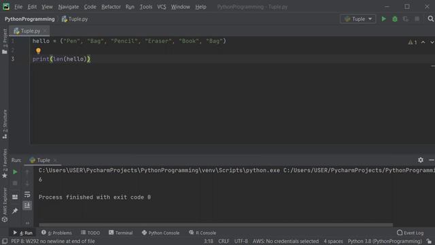Click Tuple.py breadcrumb in navigation bar

click(x=75, y=19)
